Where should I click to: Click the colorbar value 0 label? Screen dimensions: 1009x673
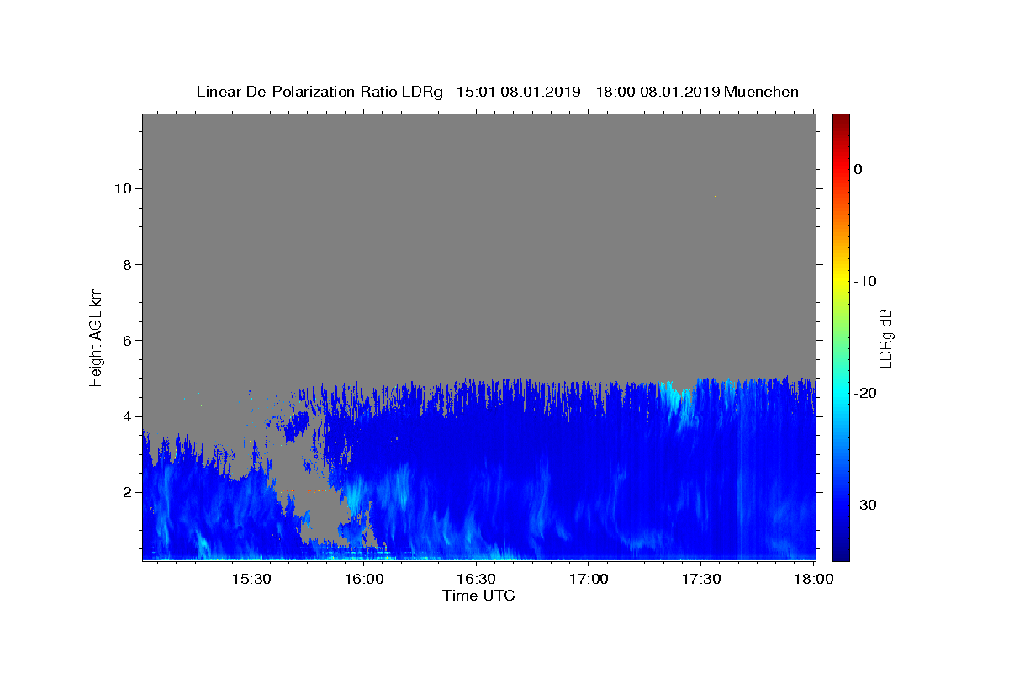[858, 169]
